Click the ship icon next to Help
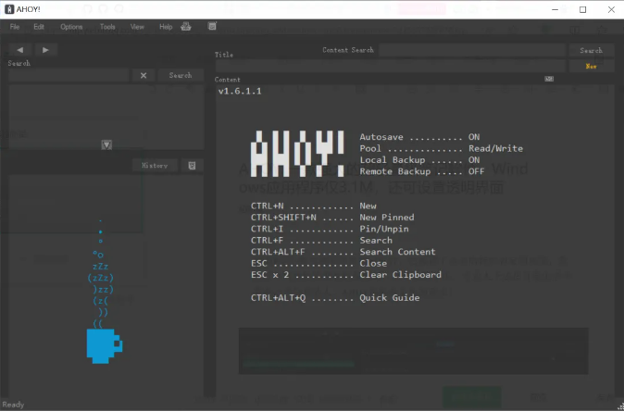 point(186,26)
